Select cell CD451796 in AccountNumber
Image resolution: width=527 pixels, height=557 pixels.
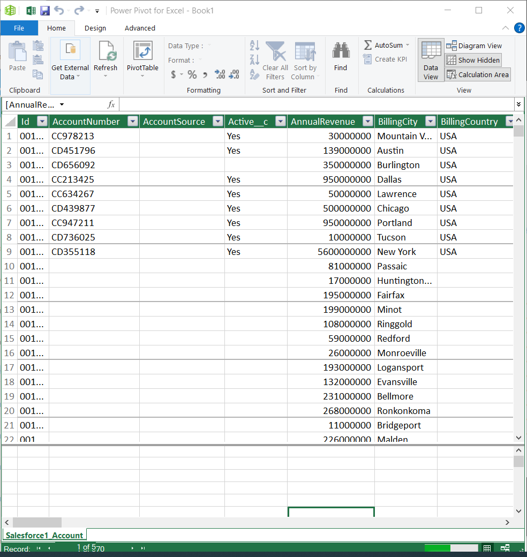(x=94, y=150)
